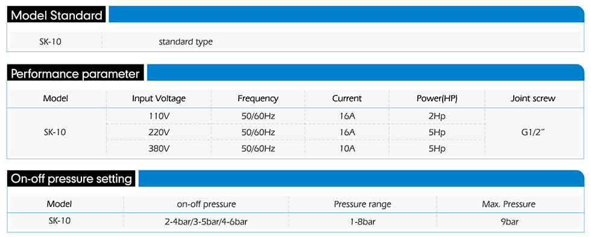Select the 220V input voltage cell
Viewport: 591px width, 237px height.
159,132
